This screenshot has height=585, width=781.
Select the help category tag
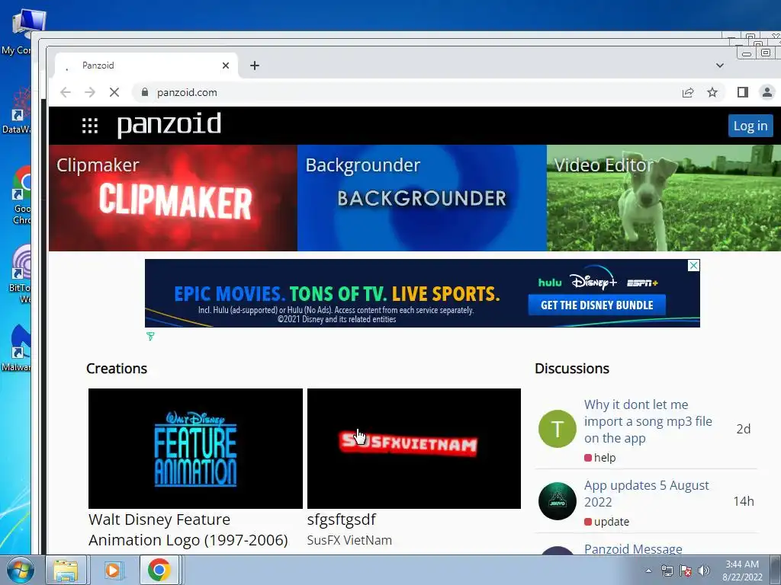pyautogui.click(x=600, y=458)
